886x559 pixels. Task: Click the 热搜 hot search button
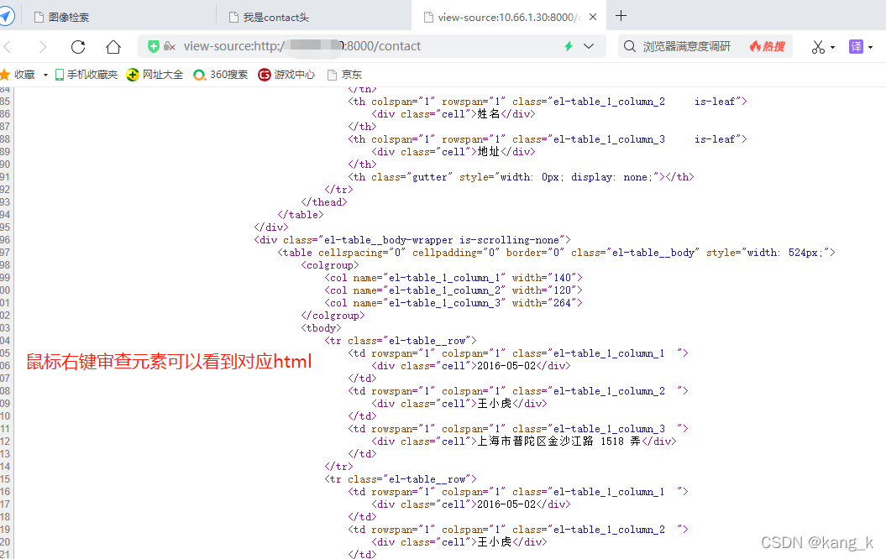(767, 46)
